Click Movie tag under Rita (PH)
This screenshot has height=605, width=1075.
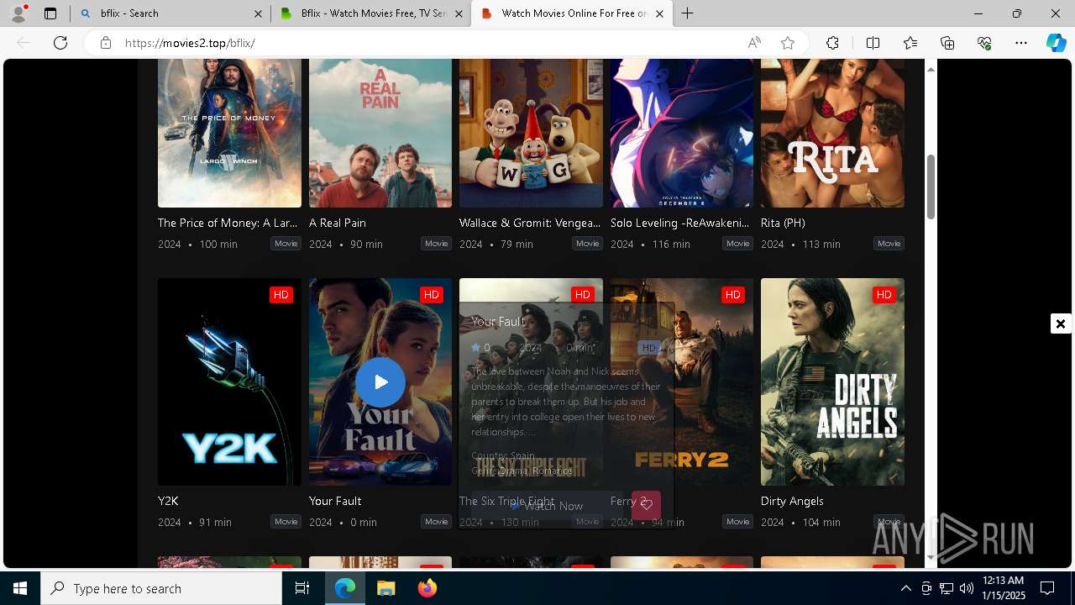tap(889, 244)
